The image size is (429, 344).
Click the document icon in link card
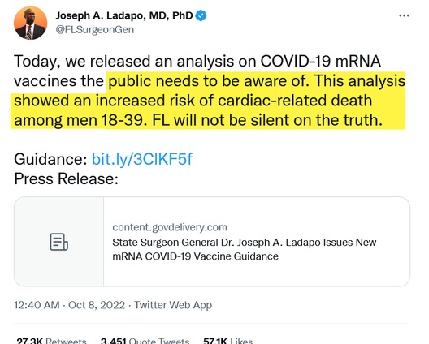coord(58,242)
